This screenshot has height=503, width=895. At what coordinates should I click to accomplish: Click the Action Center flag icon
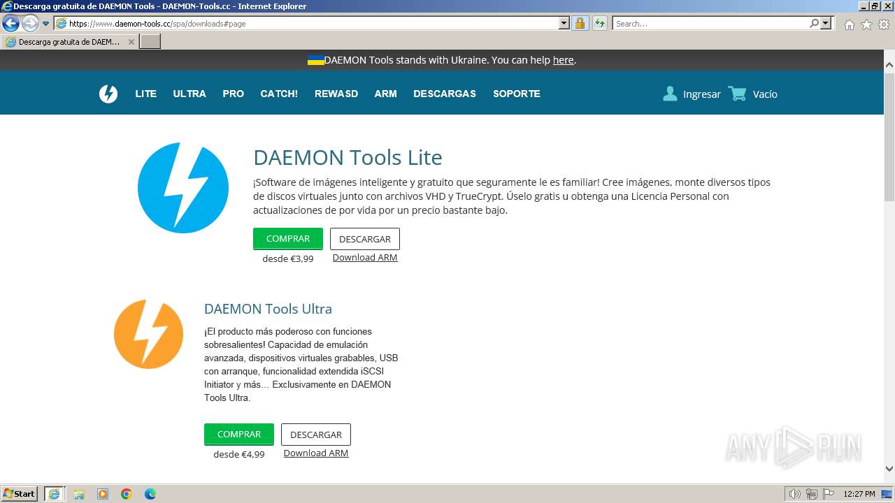pos(828,494)
